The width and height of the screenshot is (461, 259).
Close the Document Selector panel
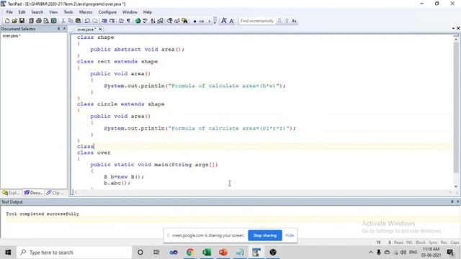tap(64, 29)
